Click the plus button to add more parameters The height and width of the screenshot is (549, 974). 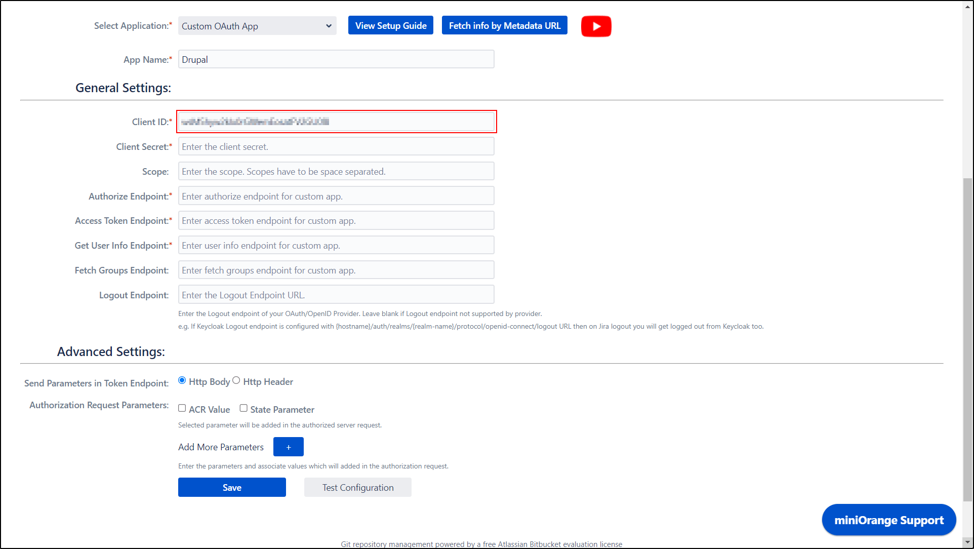[x=288, y=447]
